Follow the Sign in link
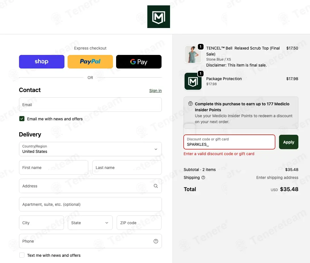The height and width of the screenshot is (263, 310). (x=155, y=91)
